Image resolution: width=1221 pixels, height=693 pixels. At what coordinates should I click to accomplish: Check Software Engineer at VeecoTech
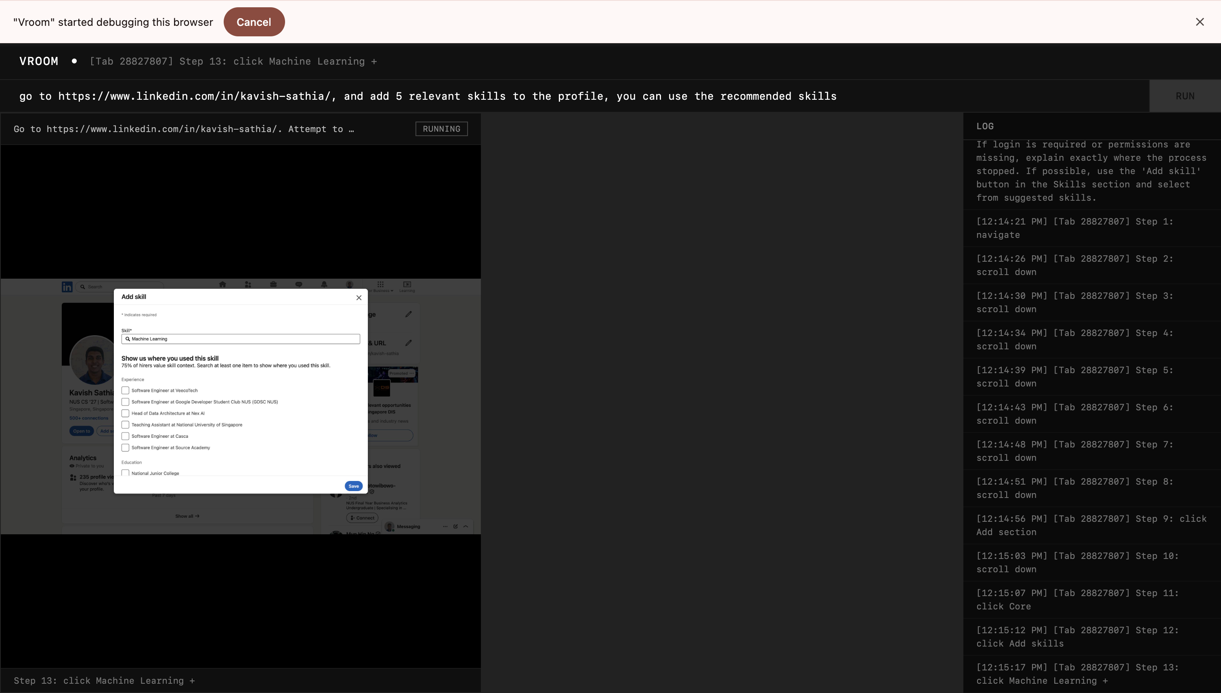pyautogui.click(x=126, y=390)
